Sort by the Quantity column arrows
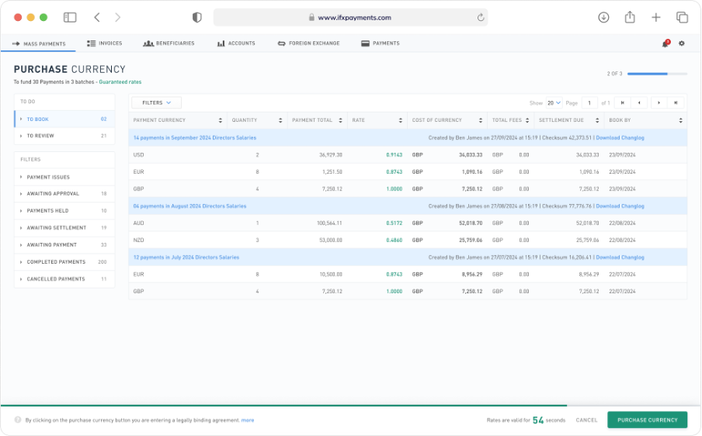This screenshot has width=702, height=436. [x=280, y=120]
